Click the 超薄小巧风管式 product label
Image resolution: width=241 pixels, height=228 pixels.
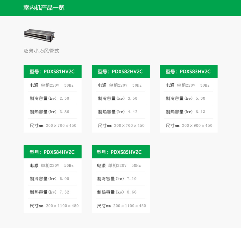(41, 51)
